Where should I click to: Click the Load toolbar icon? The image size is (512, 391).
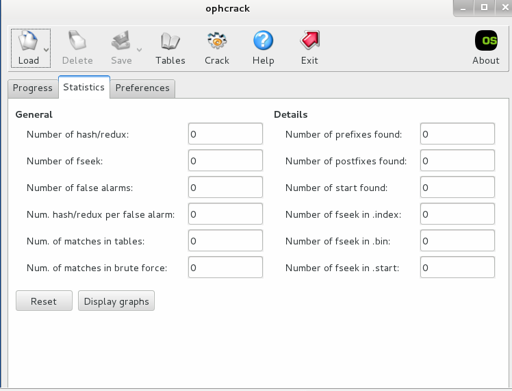click(28, 42)
